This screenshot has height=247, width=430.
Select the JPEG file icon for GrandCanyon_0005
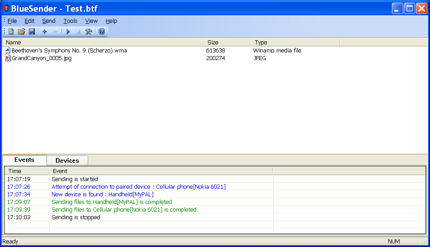point(8,58)
